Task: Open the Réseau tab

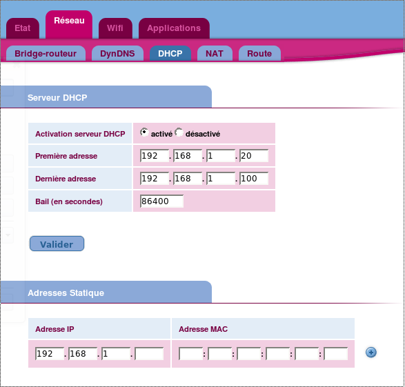Action: click(69, 24)
